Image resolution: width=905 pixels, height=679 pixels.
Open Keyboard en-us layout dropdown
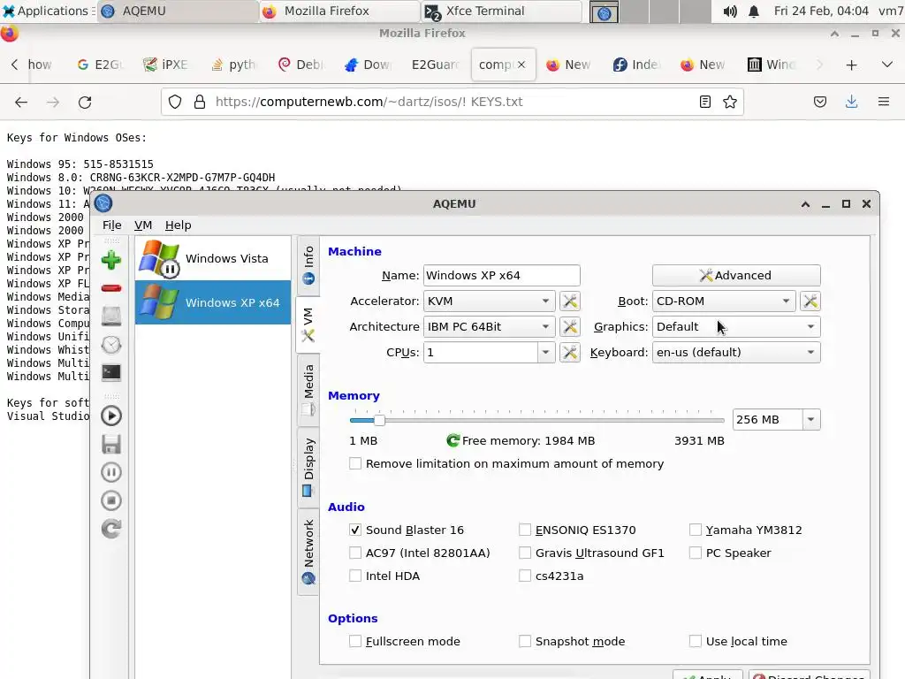(x=736, y=352)
